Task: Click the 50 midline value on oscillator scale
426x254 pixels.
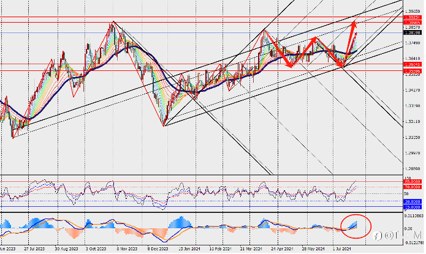Action: [x=406, y=194]
